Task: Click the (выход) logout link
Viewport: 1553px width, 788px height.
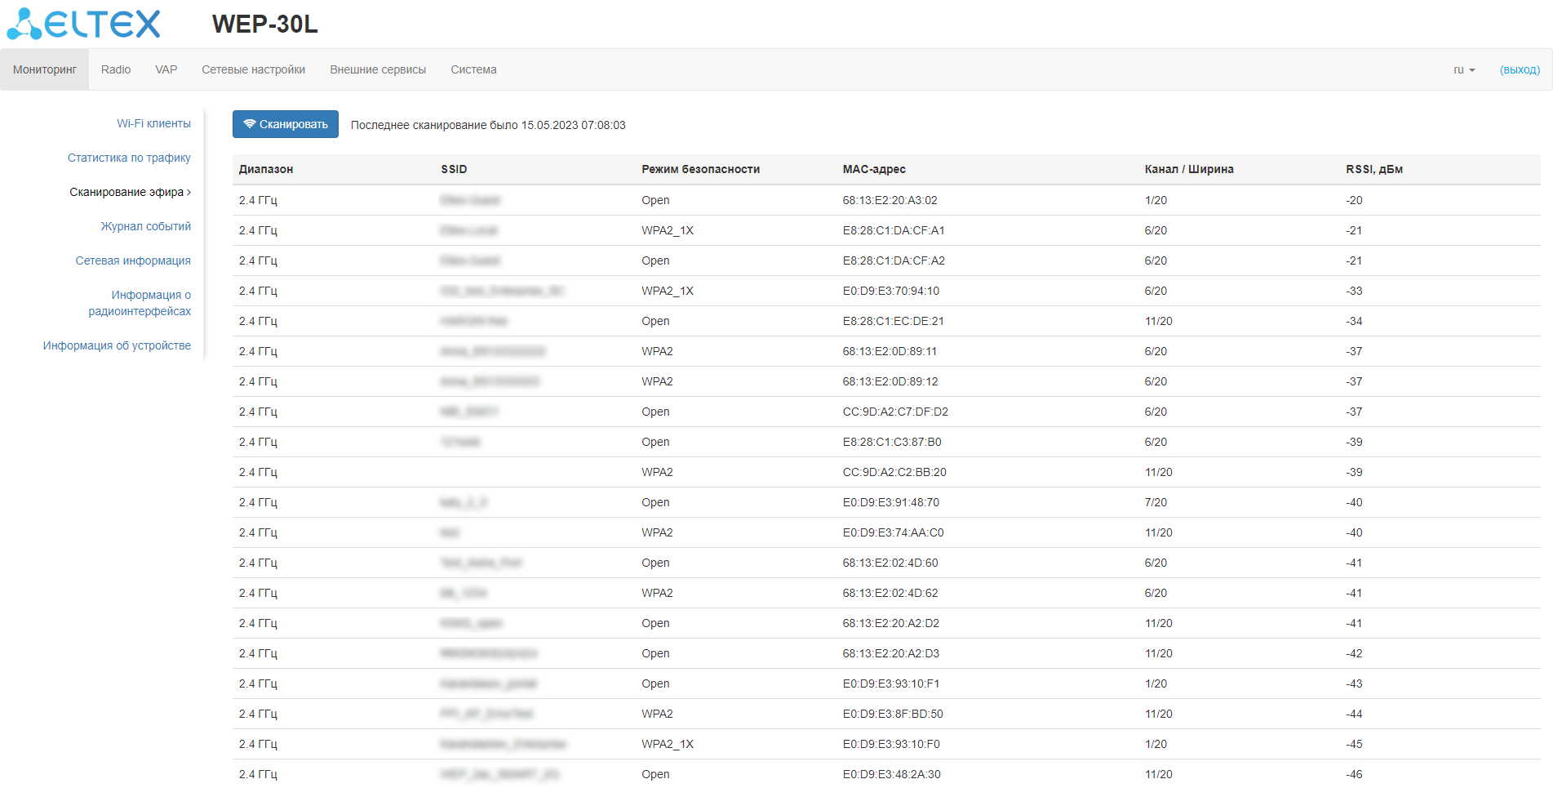Action: tap(1520, 69)
